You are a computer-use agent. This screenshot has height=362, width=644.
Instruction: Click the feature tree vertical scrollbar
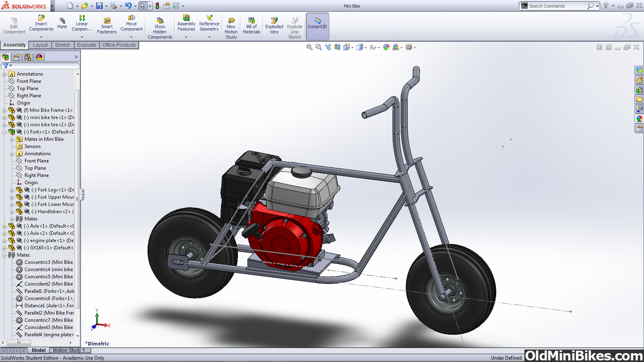click(77, 199)
